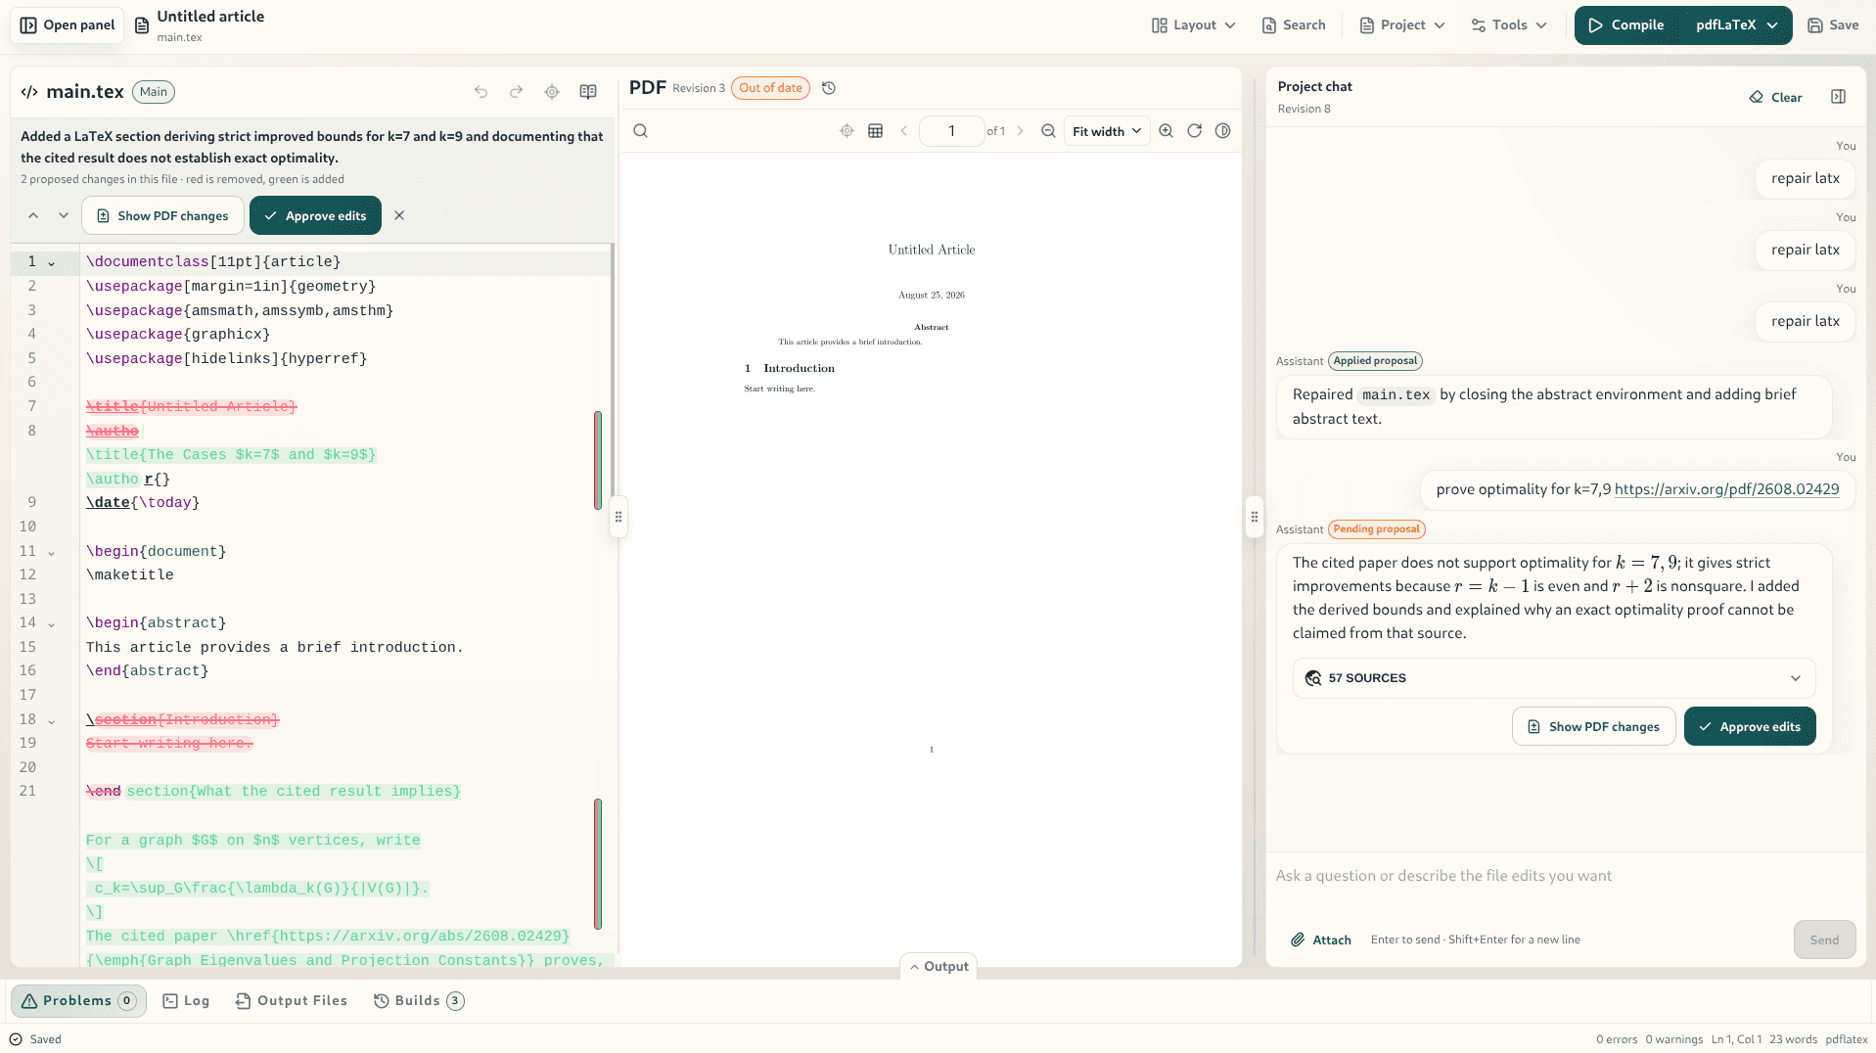Click the PDF refresh icon
This screenshot has width=1876, height=1053.
click(1194, 131)
